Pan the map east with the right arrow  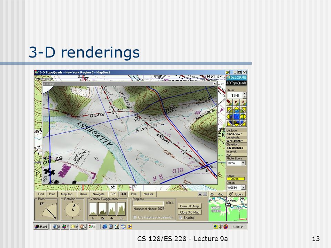click(x=244, y=116)
